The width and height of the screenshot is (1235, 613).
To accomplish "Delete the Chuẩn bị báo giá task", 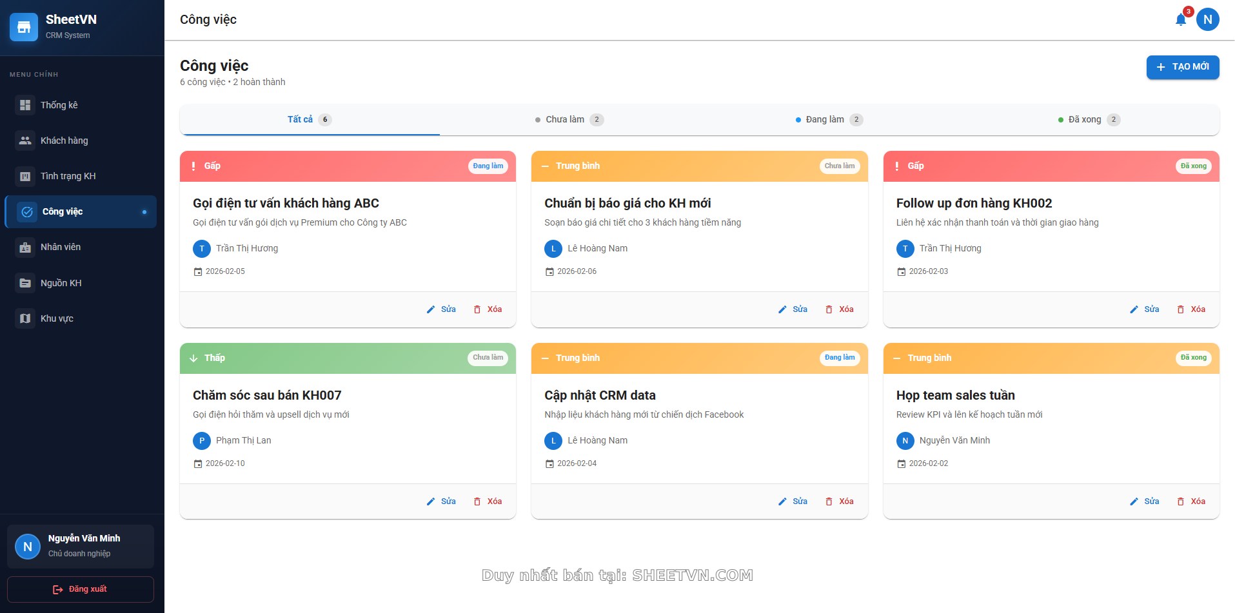I will tap(840, 309).
